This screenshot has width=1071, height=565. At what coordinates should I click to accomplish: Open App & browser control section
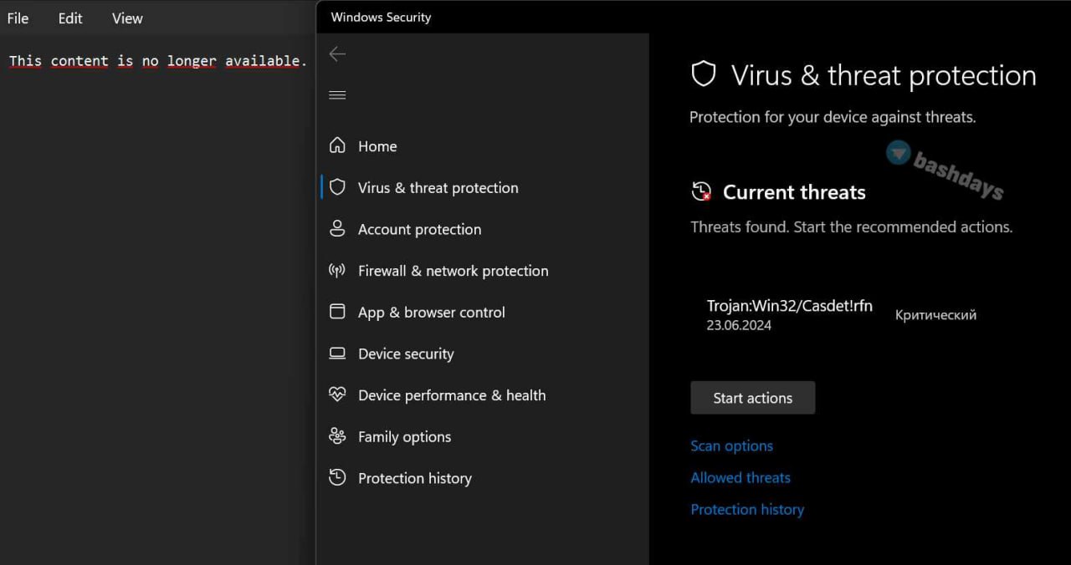click(x=432, y=313)
